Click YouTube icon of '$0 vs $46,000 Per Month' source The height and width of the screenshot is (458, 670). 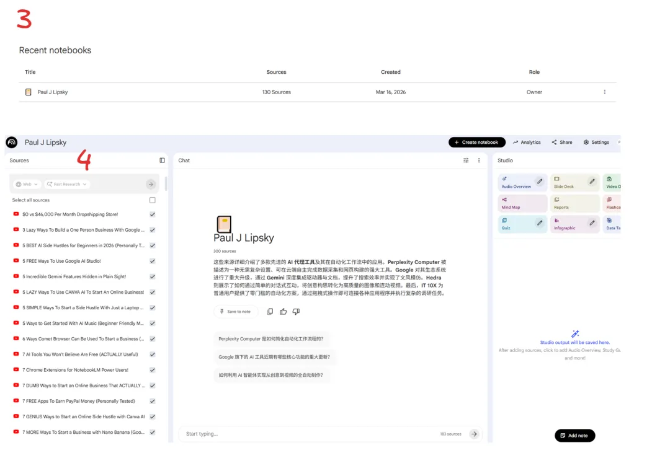[16, 214]
